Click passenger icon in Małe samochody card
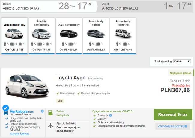 [x=5, y=44]
